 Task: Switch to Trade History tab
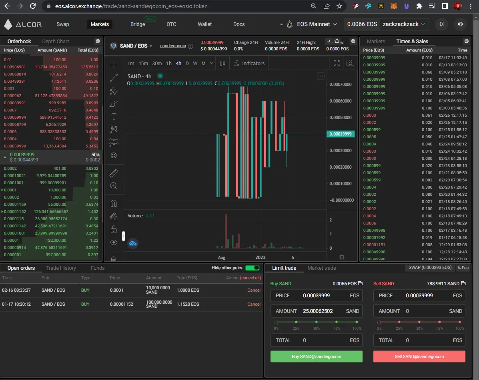61,268
